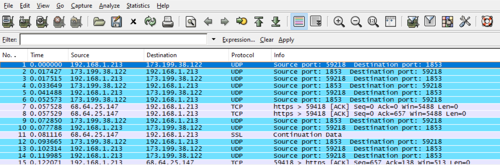The image size is (500, 165).
Task: Print the packets
Action: tap(167, 22)
